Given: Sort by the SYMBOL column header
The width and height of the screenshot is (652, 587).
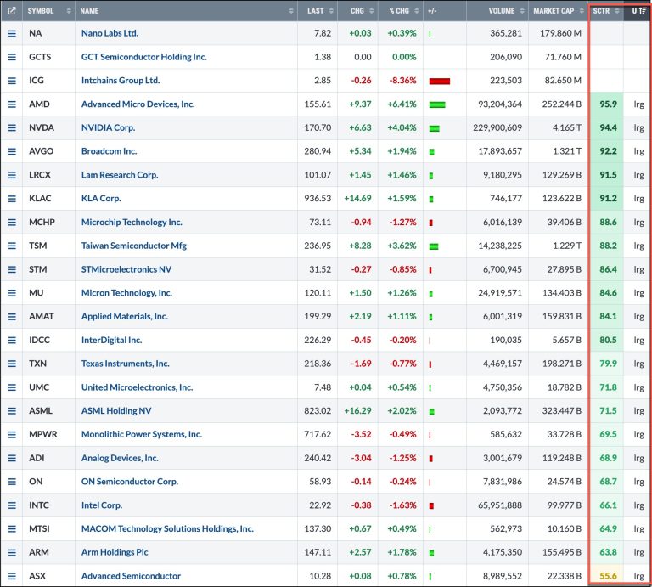Looking at the screenshot, I should tap(41, 11).
